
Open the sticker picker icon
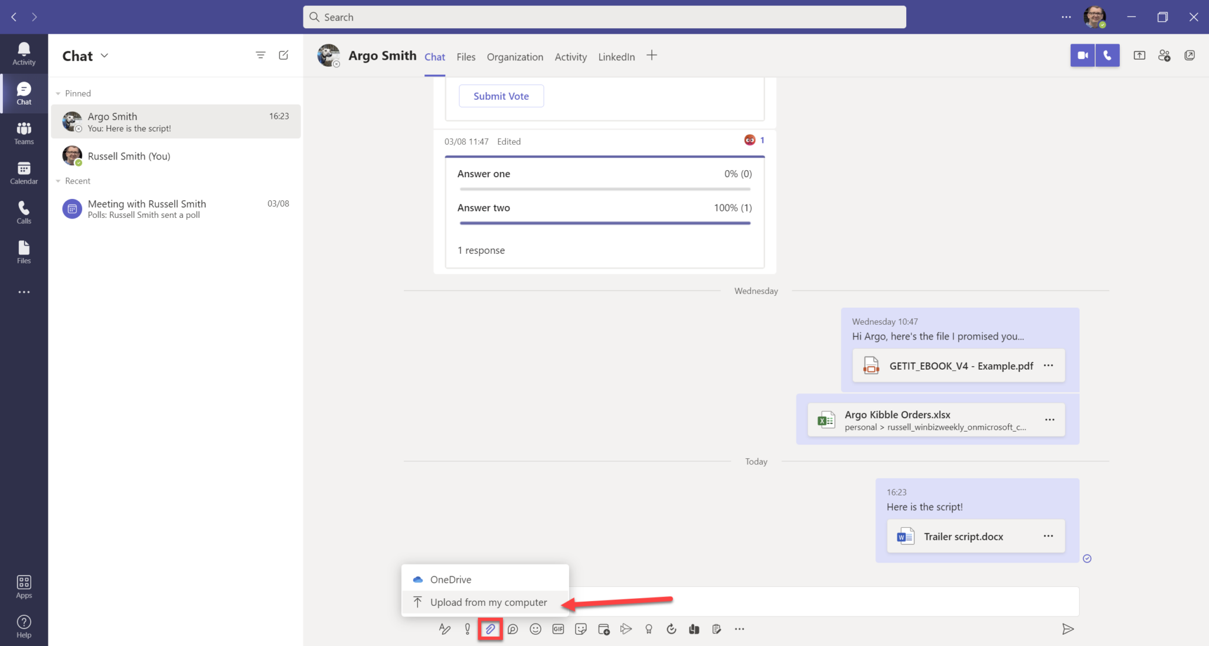click(580, 629)
